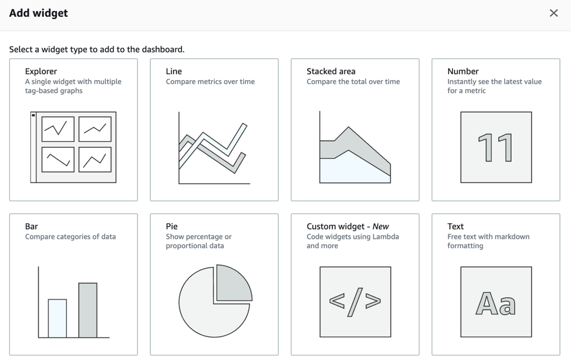Select the Text widget type
This screenshot has height=364, width=571.
click(x=495, y=284)
